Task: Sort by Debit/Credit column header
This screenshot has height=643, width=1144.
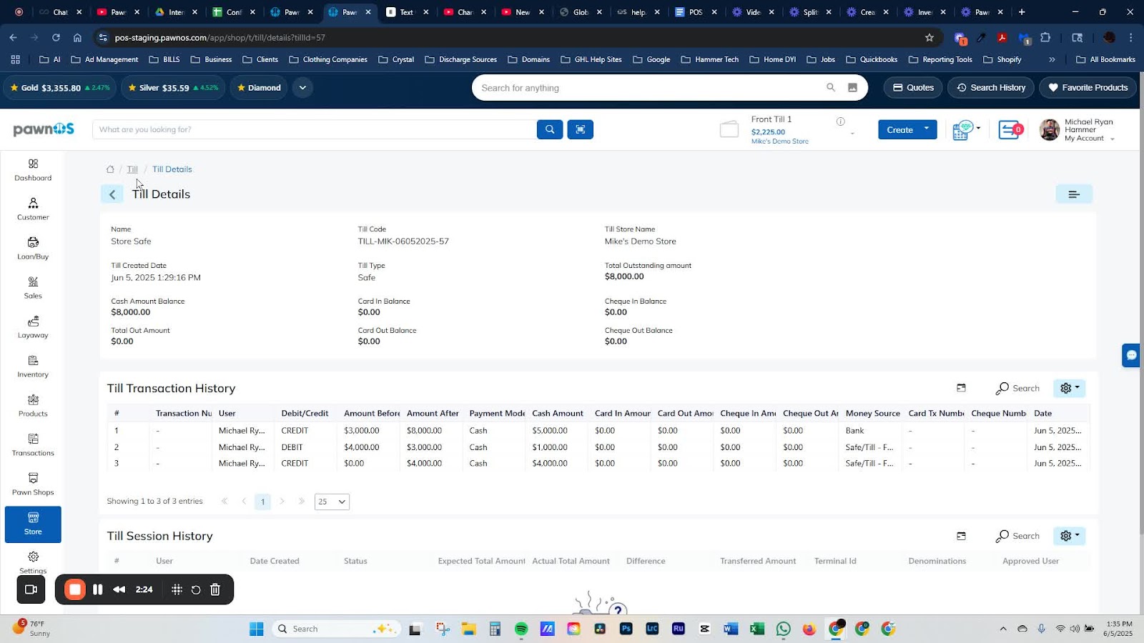Action: tap(305, 413)
